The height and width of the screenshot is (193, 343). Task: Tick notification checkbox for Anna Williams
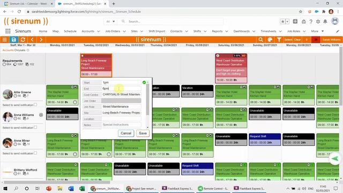click(35, 127)
